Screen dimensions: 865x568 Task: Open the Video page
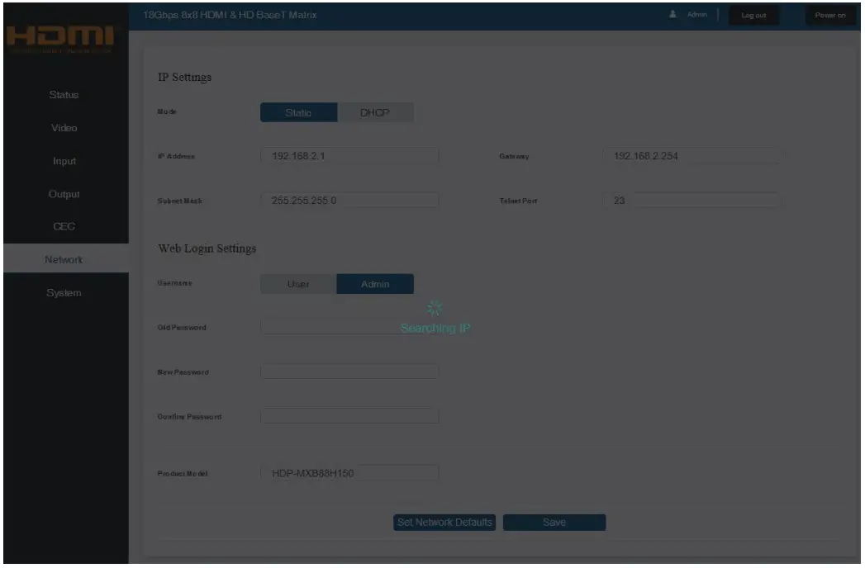click(x=64, y=128)
